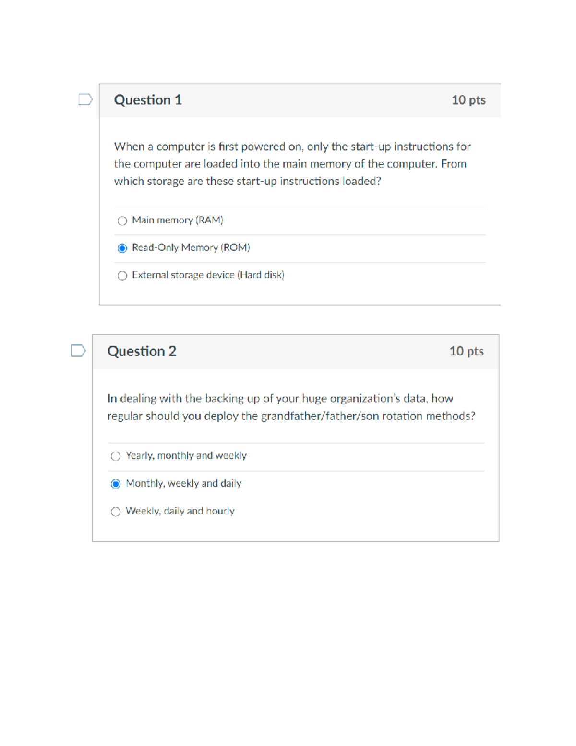Pick the Weekly, daily and hourly radio button
This screenshot has height=746, width=576.
click(x=116, y=512)
